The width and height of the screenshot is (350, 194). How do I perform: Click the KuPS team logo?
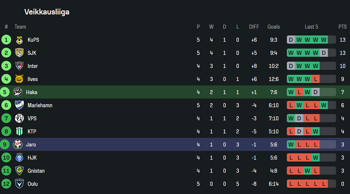(x=19, y=40)
